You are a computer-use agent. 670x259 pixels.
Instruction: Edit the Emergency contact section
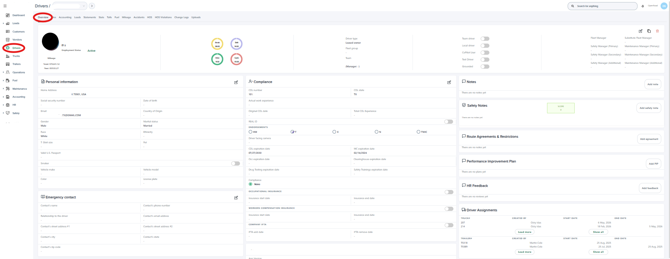click(236, 198)
